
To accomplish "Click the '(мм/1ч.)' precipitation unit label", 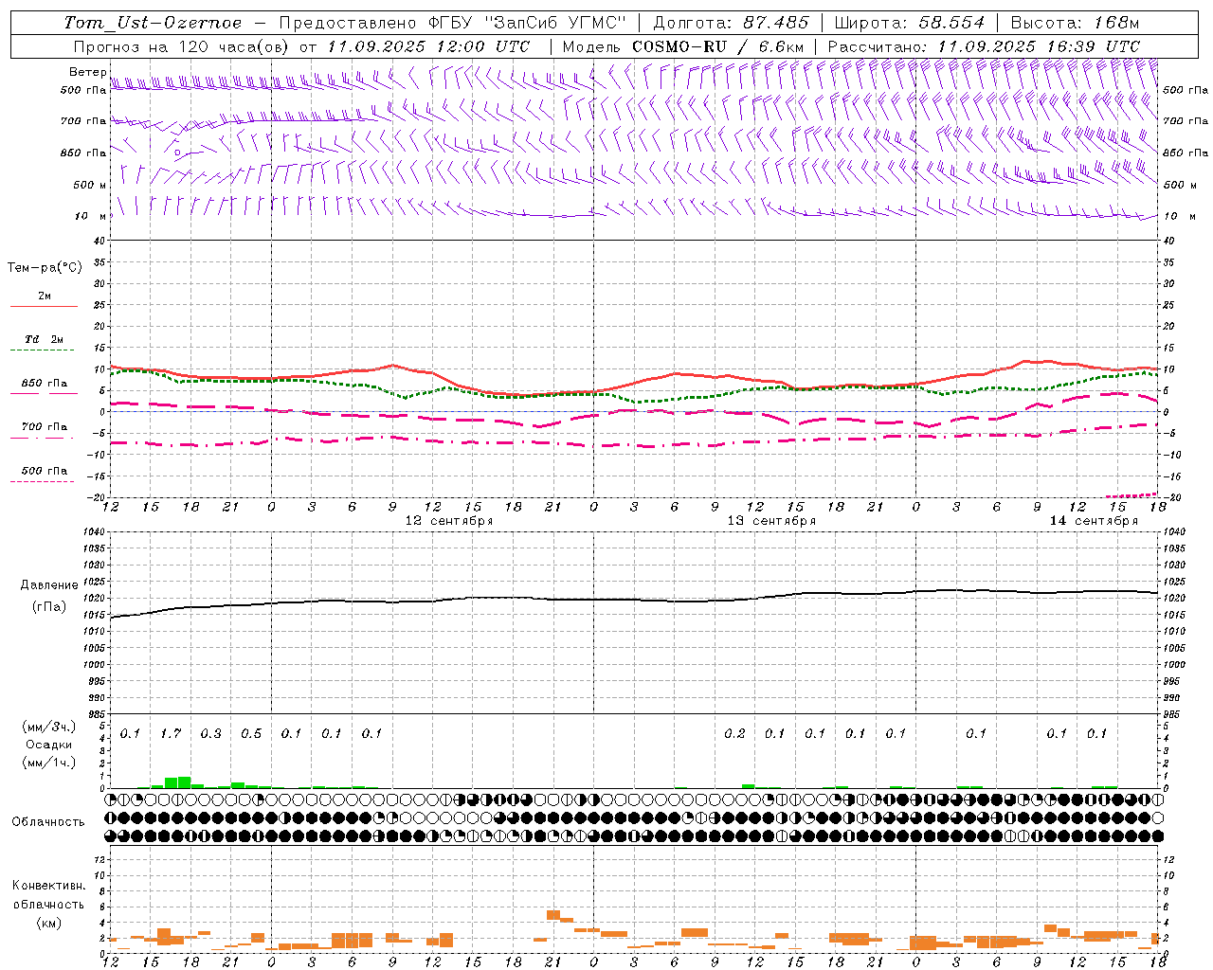I will [x=49, y=763].
